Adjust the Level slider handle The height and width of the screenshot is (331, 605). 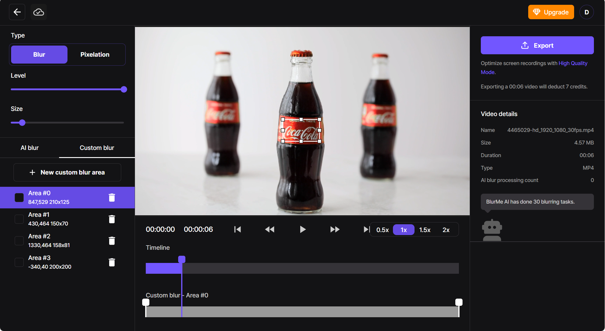point(124,89)
